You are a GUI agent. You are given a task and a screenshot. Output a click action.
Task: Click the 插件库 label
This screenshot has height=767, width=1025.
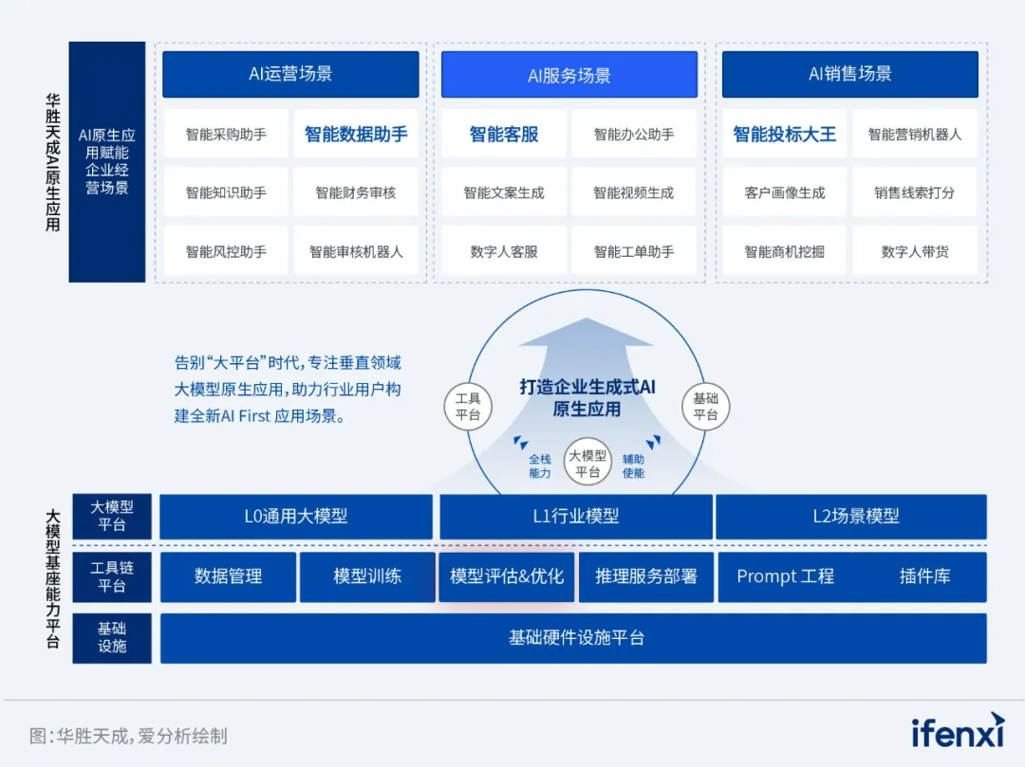pyautogui.click(x=924, y=576)
